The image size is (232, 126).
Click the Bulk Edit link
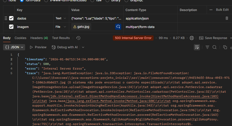222,10
